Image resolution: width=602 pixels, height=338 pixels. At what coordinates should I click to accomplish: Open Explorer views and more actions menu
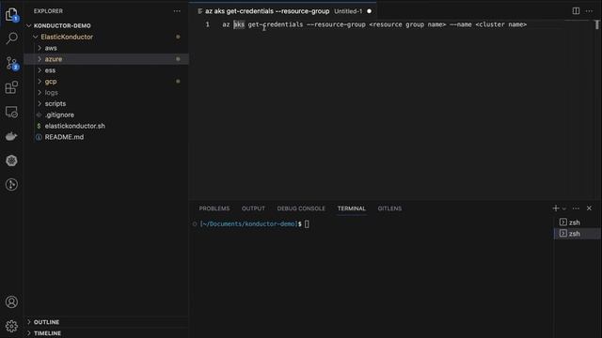coord(177,11)
